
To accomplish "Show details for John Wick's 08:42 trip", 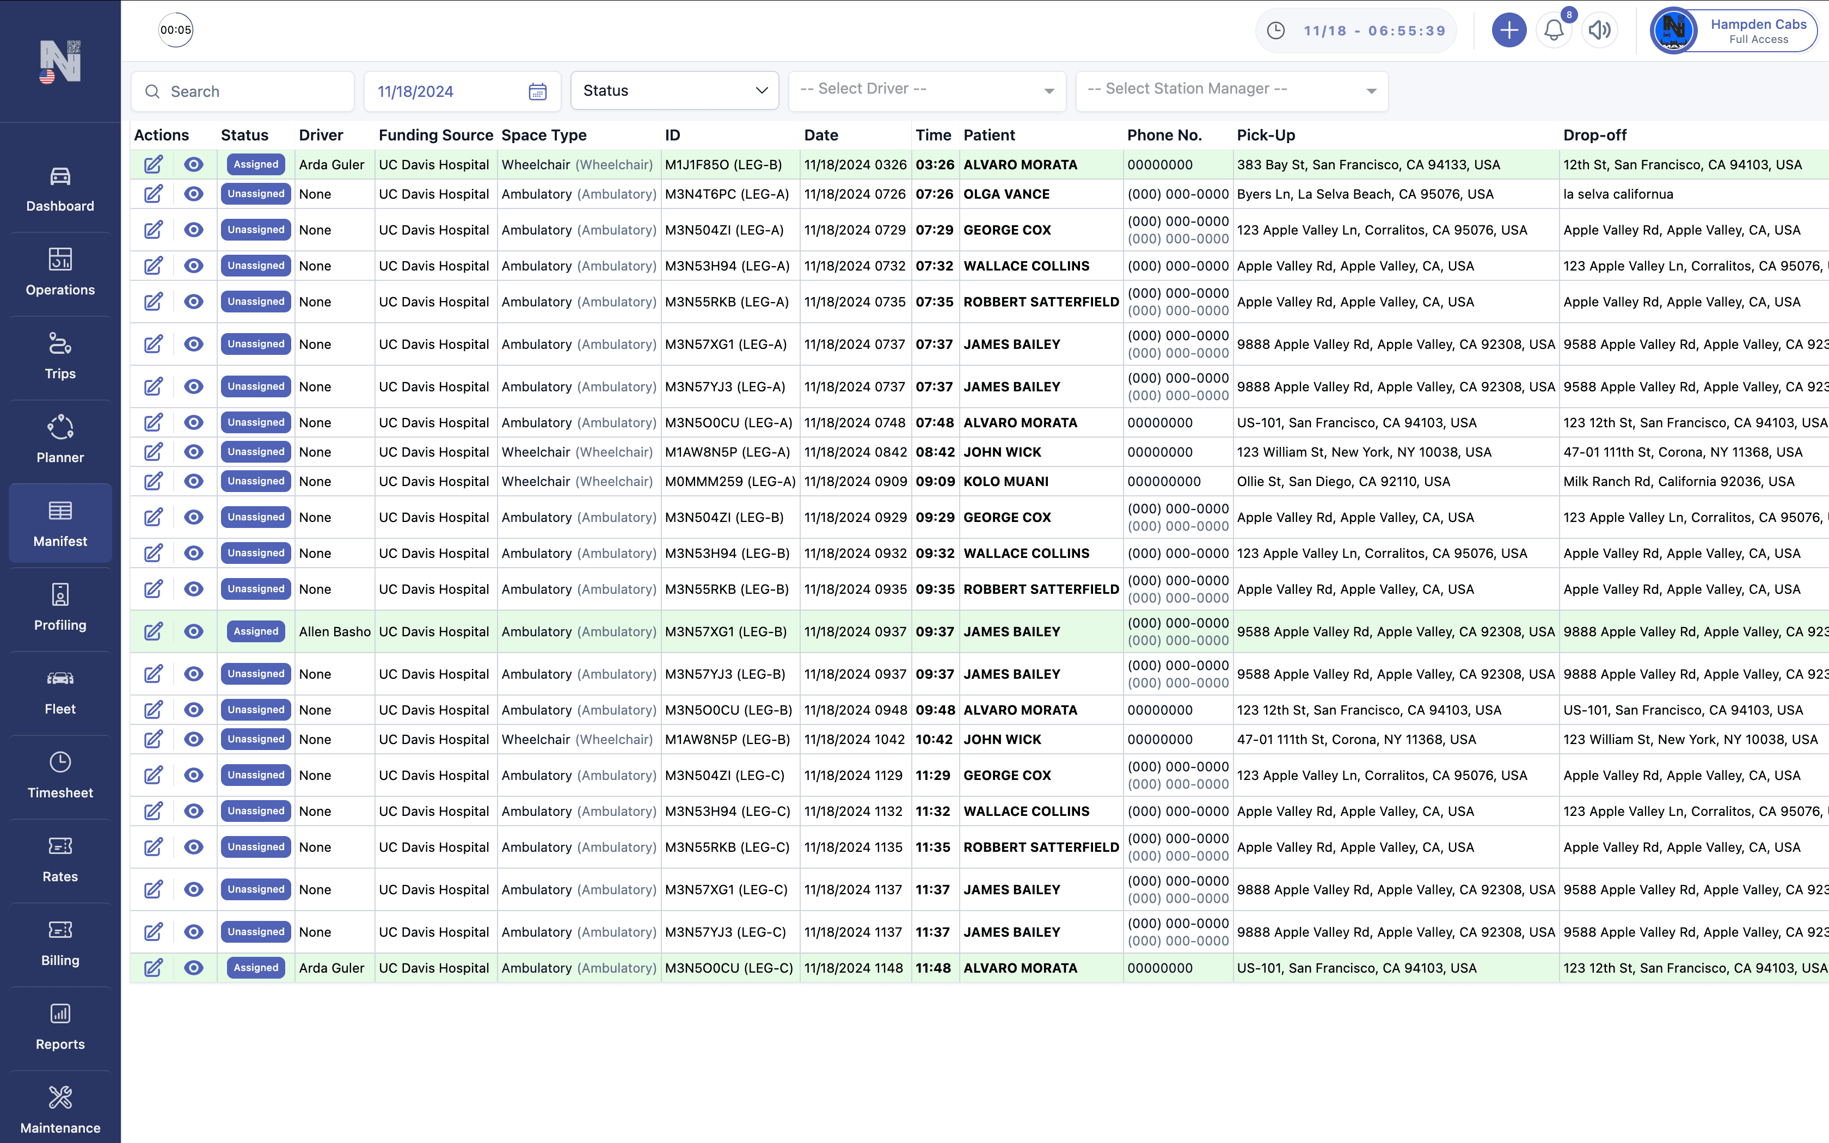I will (193, 452).
